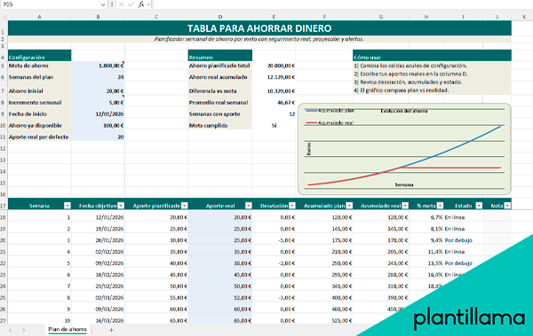533x336 pixels.
Task: Open the % meta filter dropdown
Action: [440, 206]
